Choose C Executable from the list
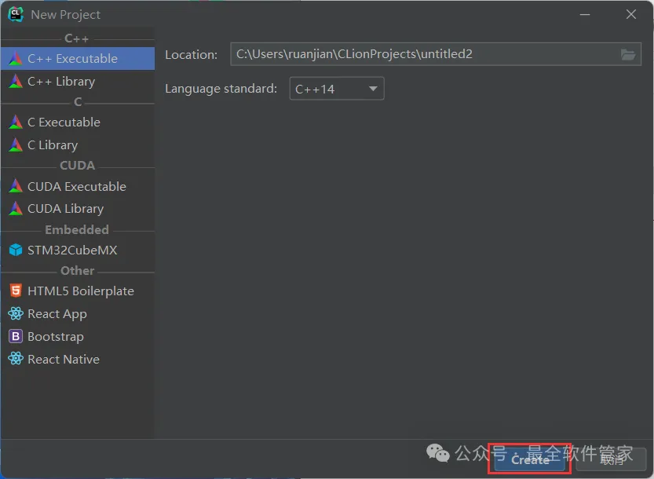Viewport: 654px width, 479px height. click(x=78, y=122)
